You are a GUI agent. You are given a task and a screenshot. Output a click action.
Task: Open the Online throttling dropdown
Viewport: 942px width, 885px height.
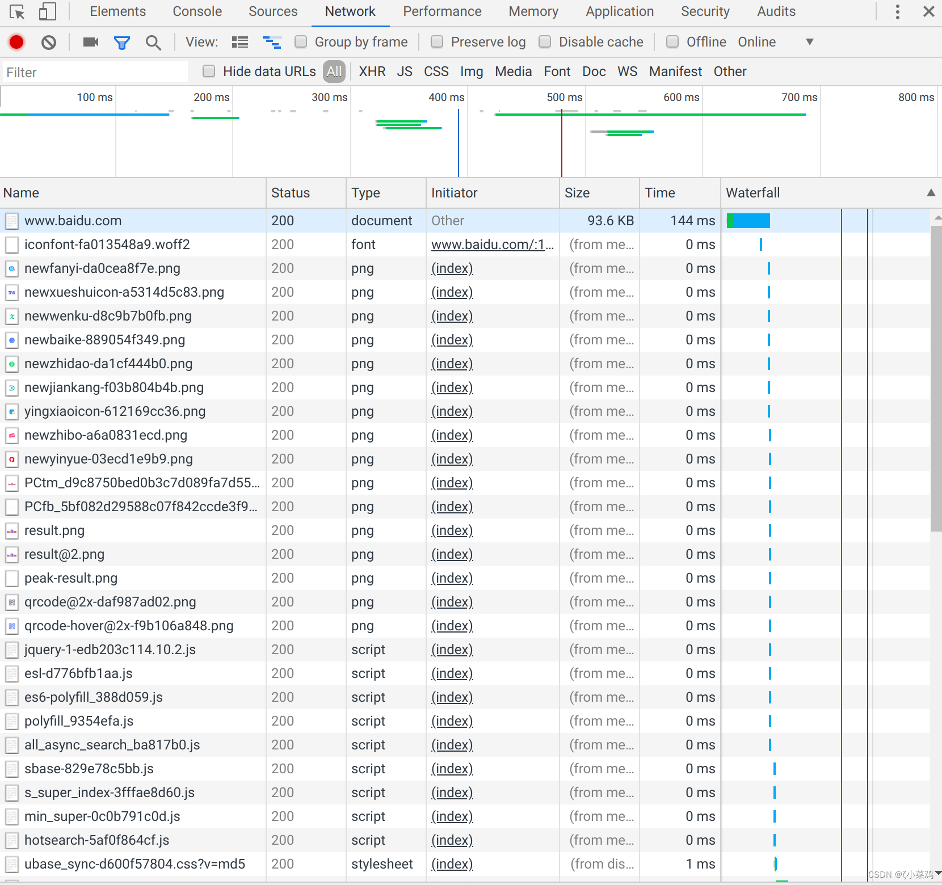(775, 42)
